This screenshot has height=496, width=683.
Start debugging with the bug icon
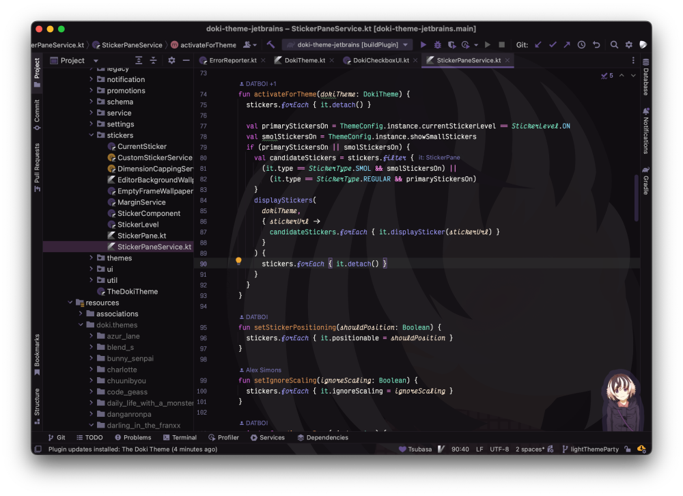tap(437, 44)
